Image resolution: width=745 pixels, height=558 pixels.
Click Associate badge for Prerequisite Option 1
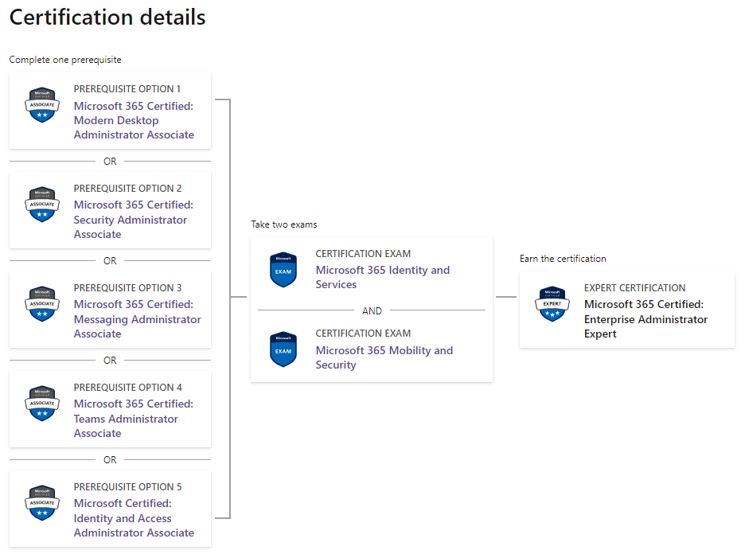(42, 104)
